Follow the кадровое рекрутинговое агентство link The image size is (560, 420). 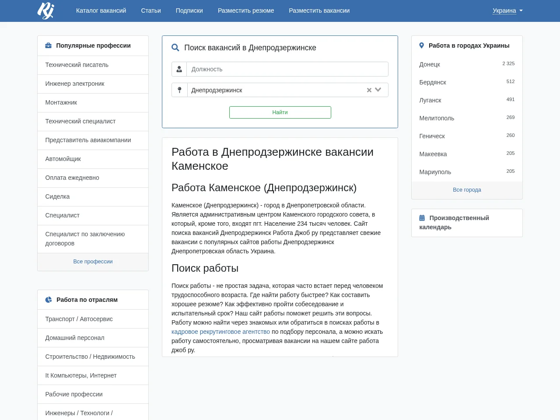[x=220, y=332]
